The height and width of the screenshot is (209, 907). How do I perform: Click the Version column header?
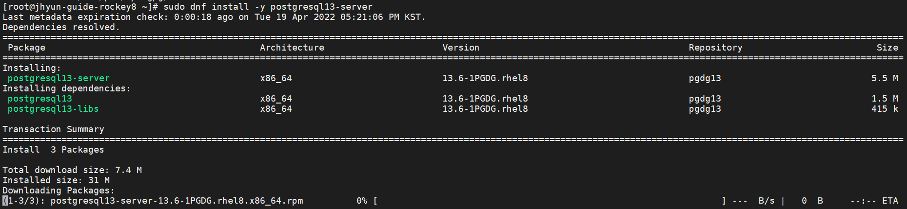(461, 48)
